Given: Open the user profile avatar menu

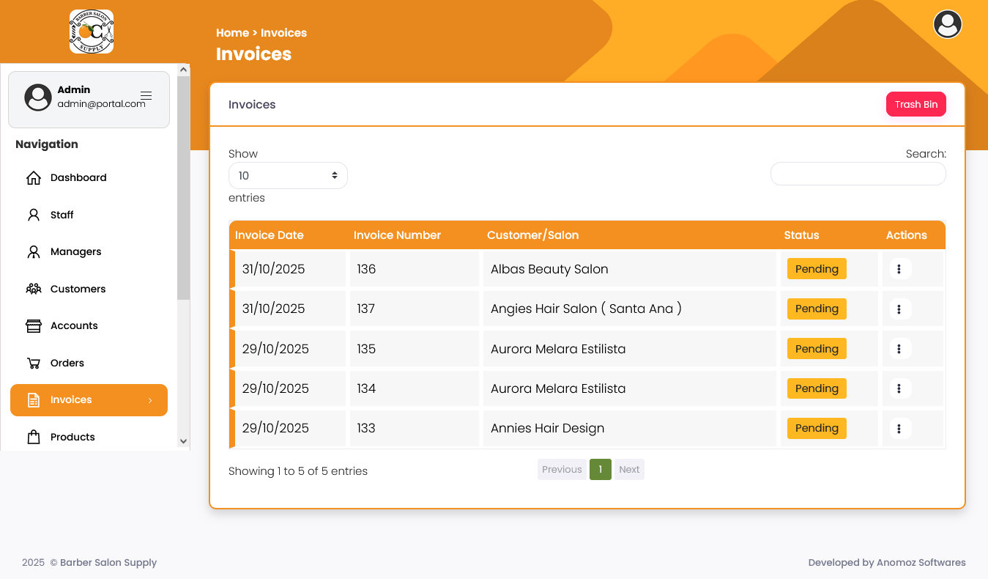Looking at the screenshot, I should [x=947, y=25].
